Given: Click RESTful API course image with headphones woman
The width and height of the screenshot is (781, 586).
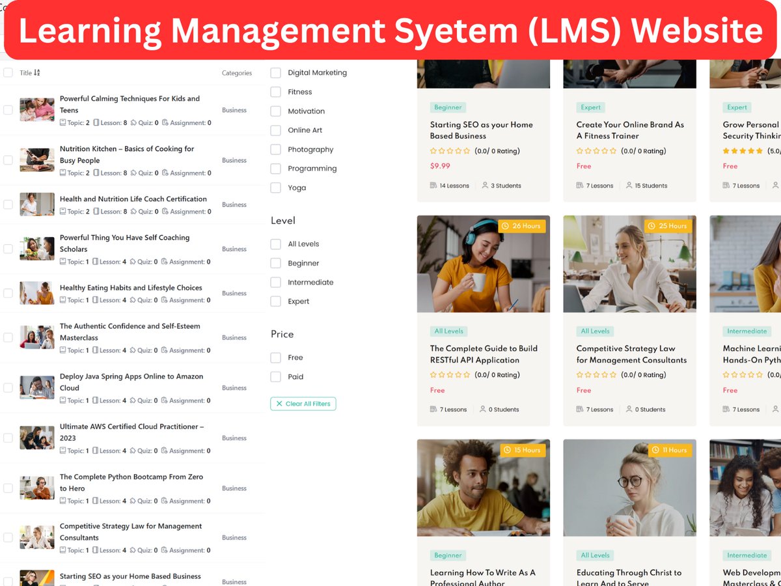Looking at the screenshot, I should (484, 264).
